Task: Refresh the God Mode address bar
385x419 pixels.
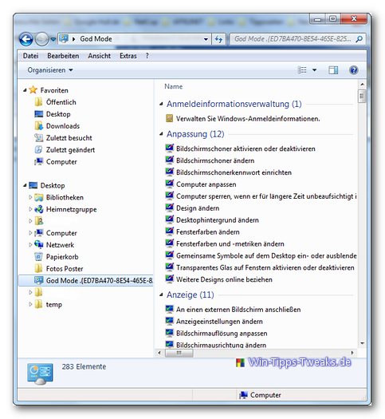Action: [218, 40]
